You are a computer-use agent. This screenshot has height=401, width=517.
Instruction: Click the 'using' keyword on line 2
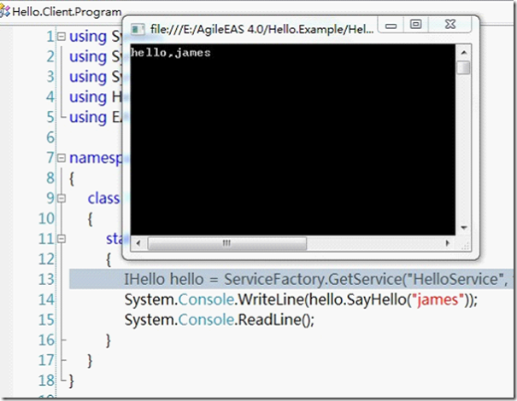[x=88, y=57]
